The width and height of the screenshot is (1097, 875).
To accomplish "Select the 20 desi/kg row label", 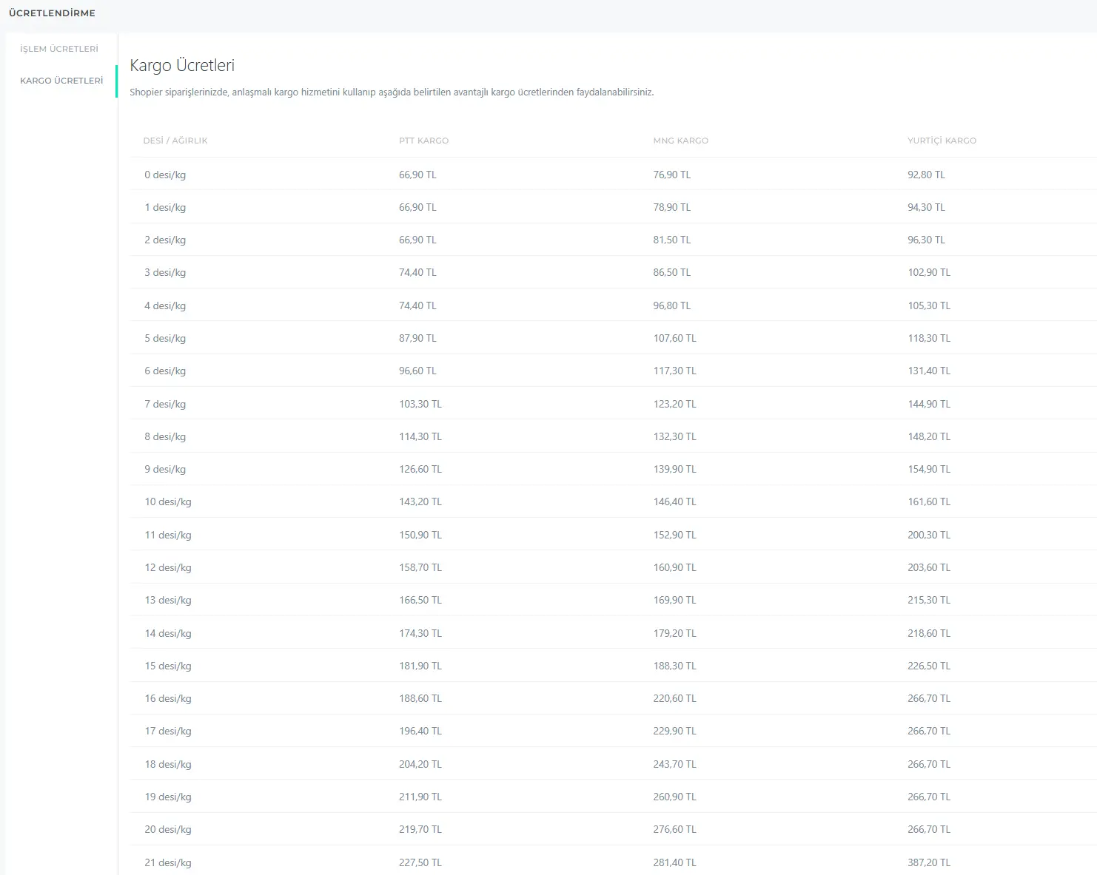I will coord(168,830).
